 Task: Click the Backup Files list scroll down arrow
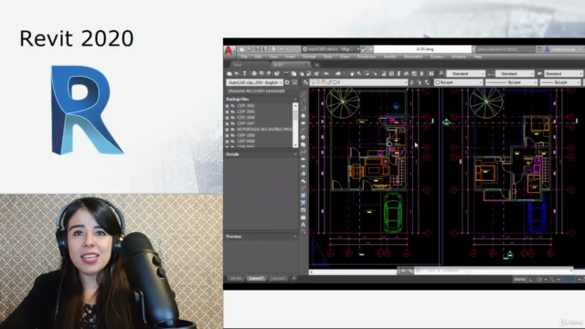[x=295, y=145]
